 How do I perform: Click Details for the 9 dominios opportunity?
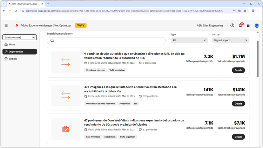tap(238, 70)
